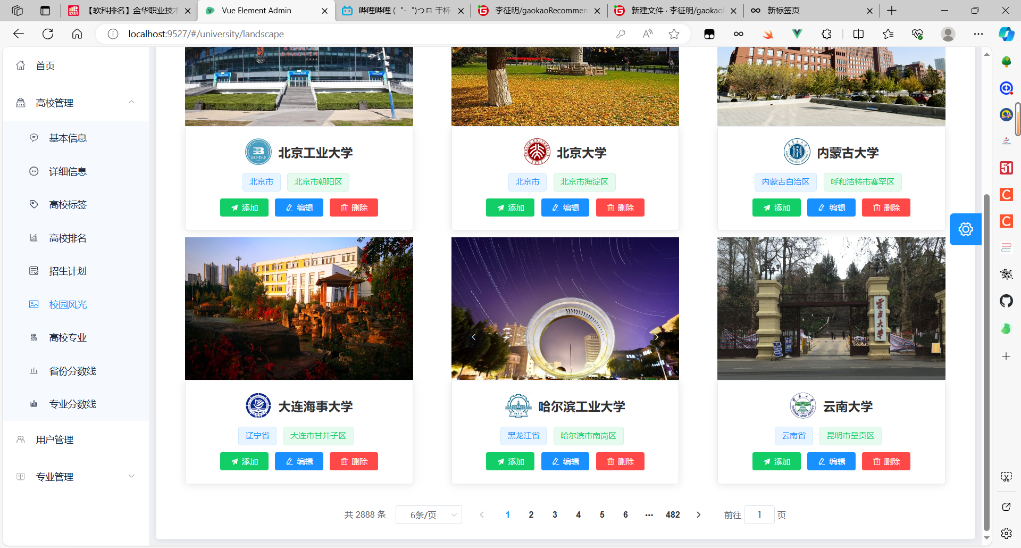Screen dimensions: 1021x548
Task: Collapse the 高校管理 submenu chevron
Action: point(131,102)
